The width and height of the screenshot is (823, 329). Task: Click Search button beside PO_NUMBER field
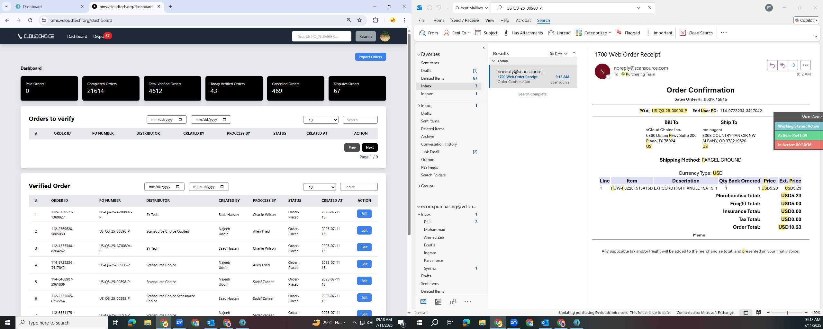click(365, 36)
